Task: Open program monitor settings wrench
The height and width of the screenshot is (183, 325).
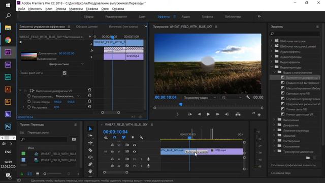Action: 248,97
